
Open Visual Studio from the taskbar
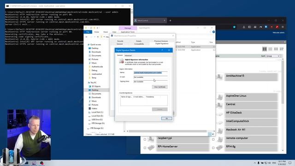pos(34,163)
